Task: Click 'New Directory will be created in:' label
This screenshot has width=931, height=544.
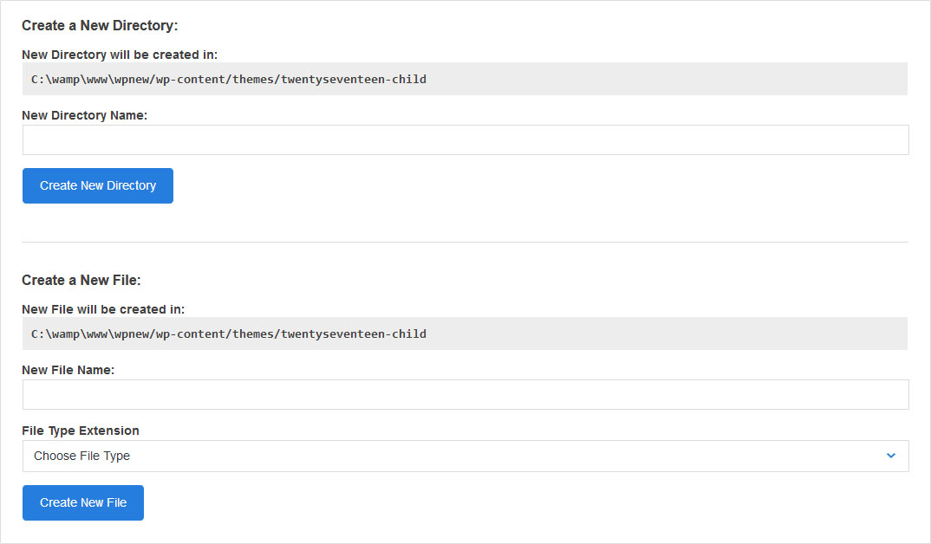Action: [x=120, y=55]
